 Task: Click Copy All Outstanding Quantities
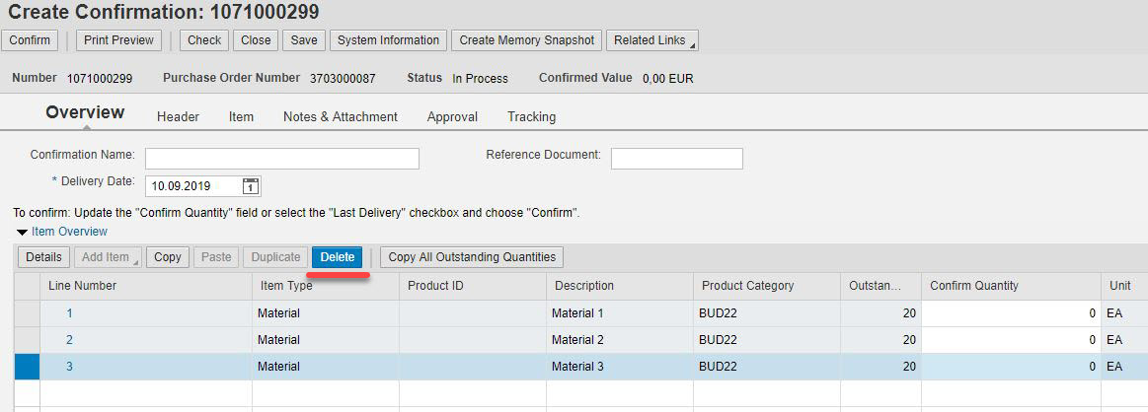[x=472, y=257]
